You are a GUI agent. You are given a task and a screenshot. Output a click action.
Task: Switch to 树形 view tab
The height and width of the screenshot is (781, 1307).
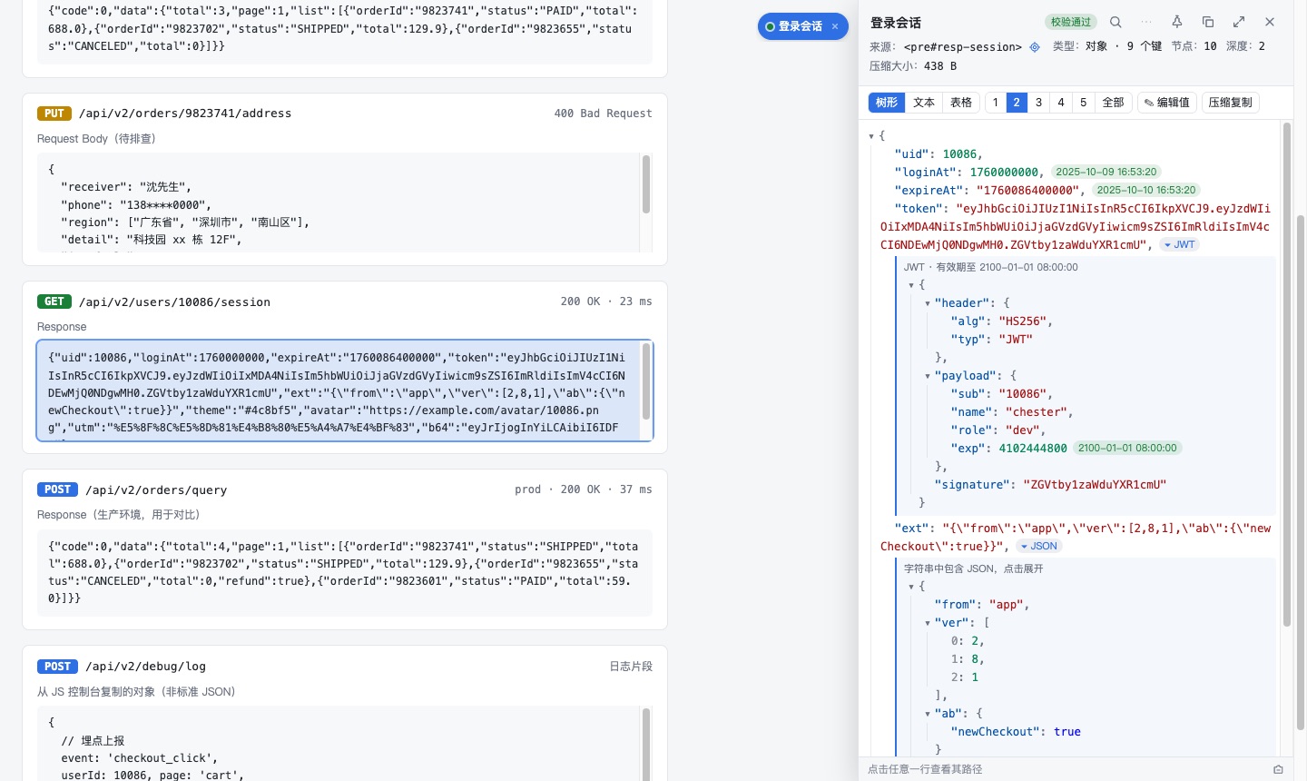pos(887,103)
